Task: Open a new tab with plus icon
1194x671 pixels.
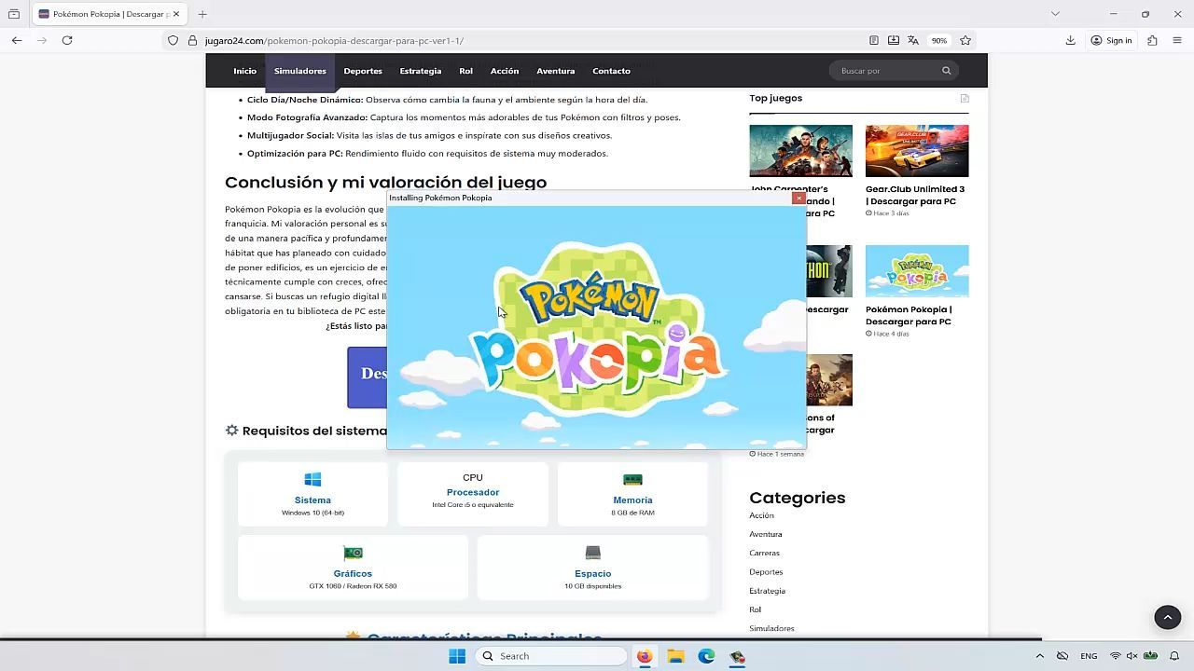Action: pos(202,14)
